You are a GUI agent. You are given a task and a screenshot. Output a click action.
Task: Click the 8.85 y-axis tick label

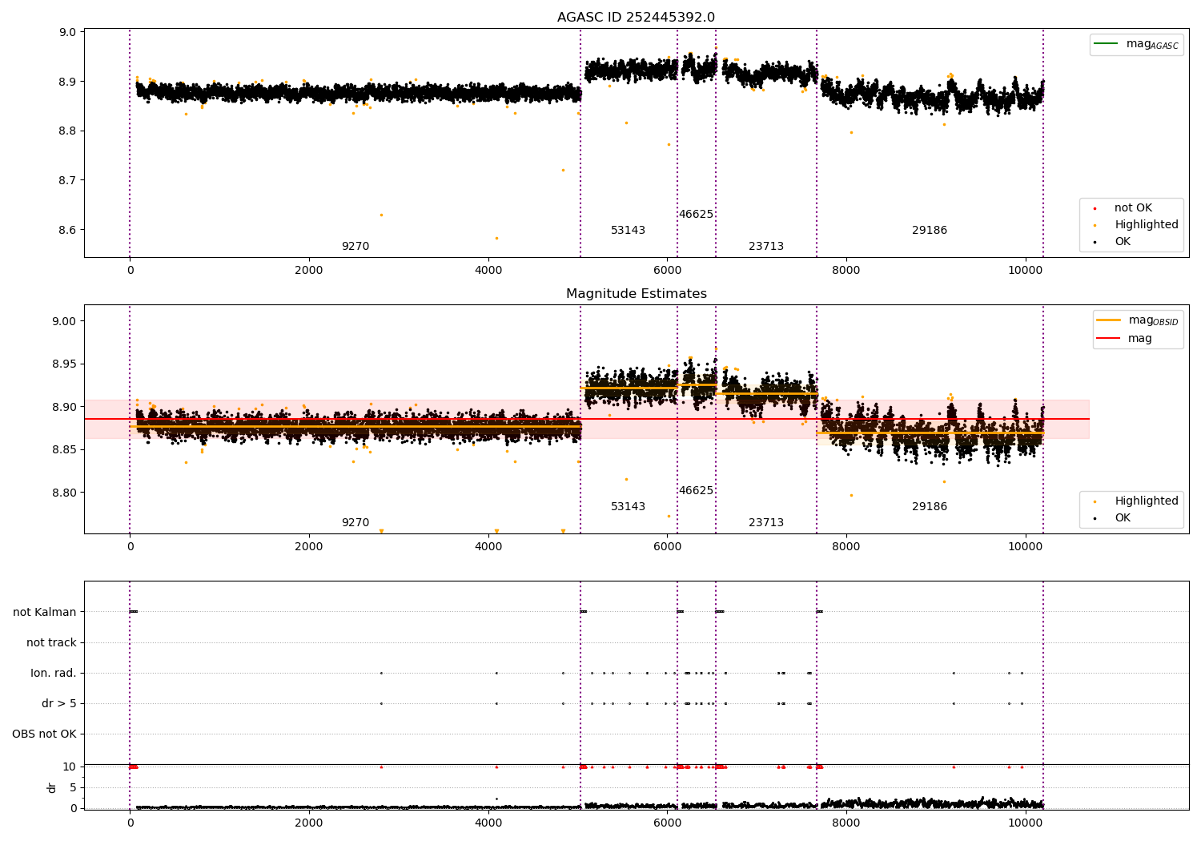pos(65,449)
